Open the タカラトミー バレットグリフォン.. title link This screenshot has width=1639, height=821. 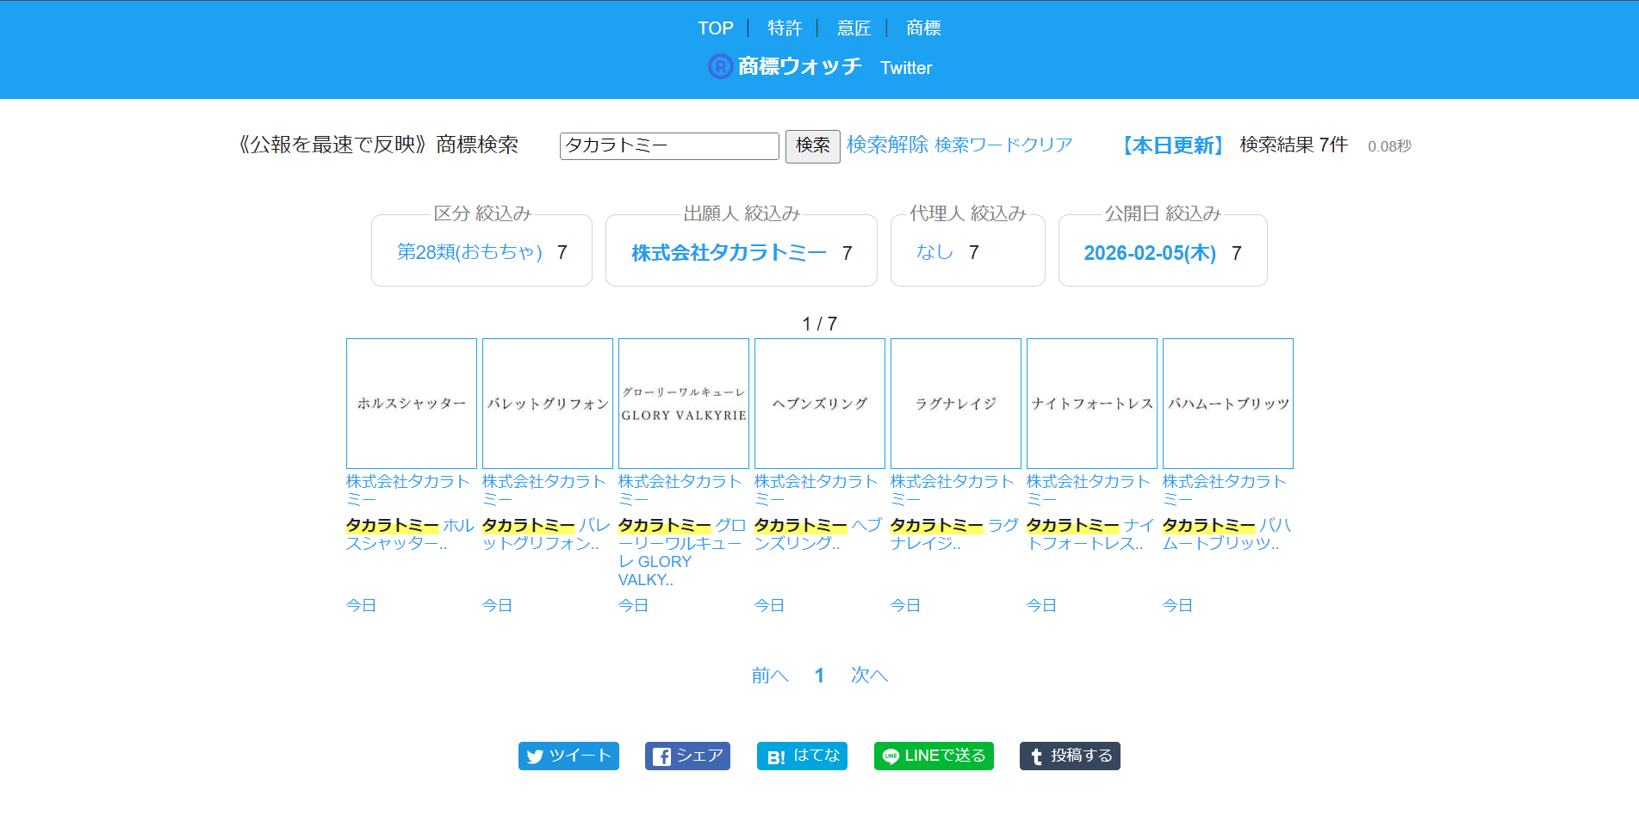[547, 534]
